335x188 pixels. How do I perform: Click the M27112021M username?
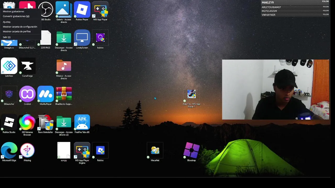[269, 11]
